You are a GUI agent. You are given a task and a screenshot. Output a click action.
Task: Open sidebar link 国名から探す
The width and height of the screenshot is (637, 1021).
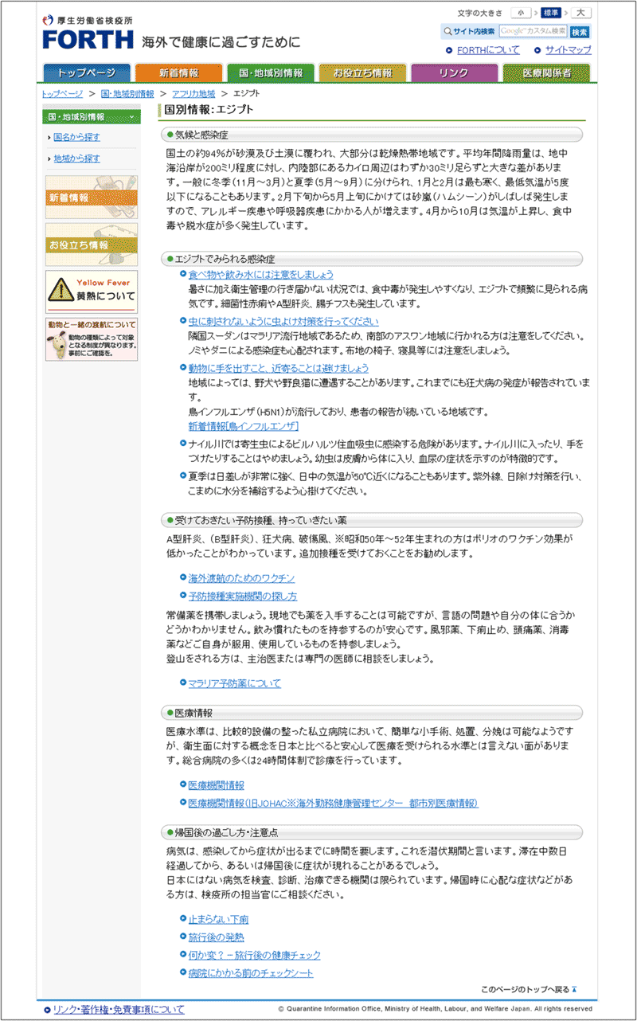tap(76, 137)
